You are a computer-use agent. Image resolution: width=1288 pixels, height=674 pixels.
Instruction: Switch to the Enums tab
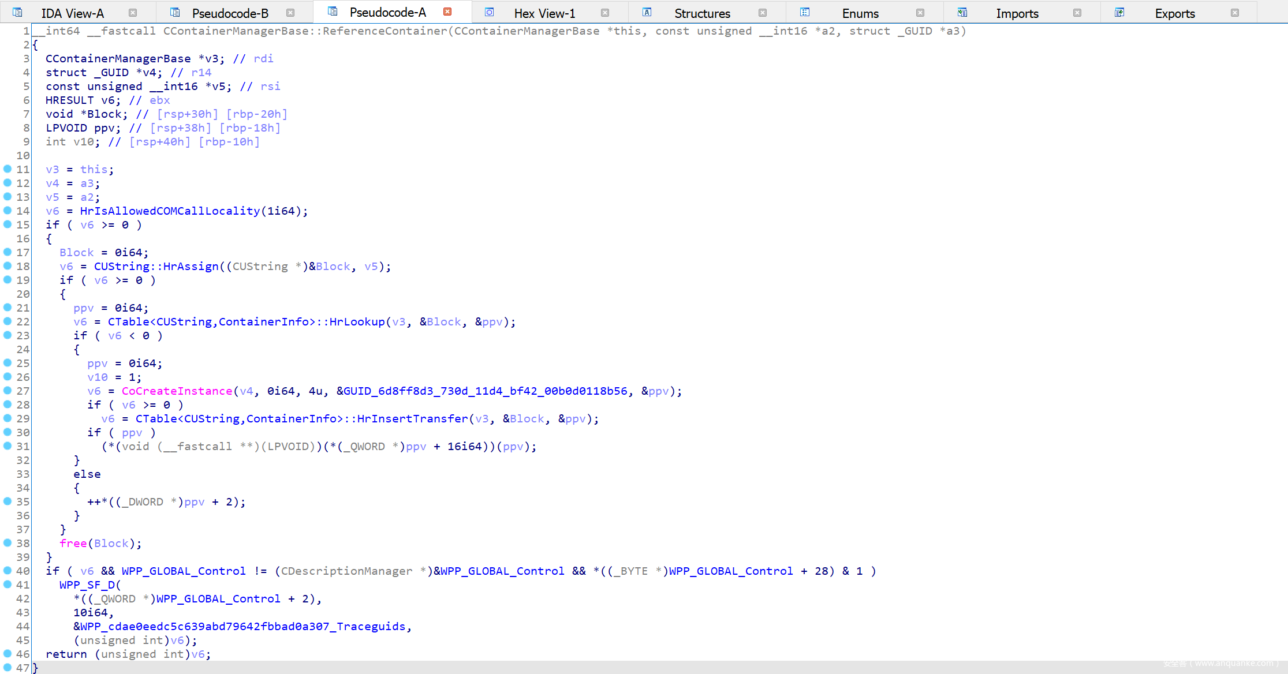pos(860,13)
